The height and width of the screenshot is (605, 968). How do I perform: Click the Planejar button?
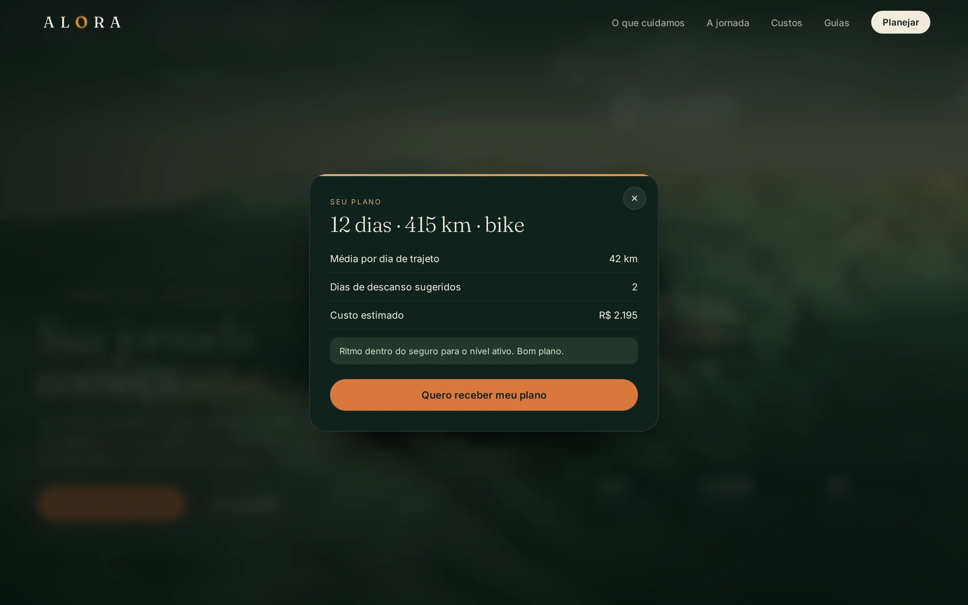[x=901, y=22]
